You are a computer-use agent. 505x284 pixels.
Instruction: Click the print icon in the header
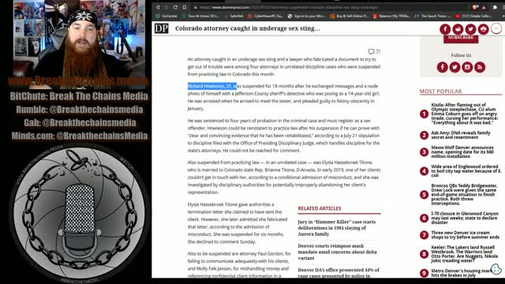483,29
